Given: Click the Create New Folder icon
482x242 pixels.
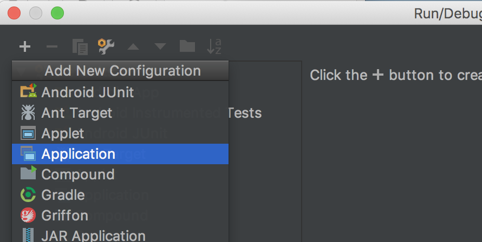Looking at the screenshot, I should click(187, 46).
